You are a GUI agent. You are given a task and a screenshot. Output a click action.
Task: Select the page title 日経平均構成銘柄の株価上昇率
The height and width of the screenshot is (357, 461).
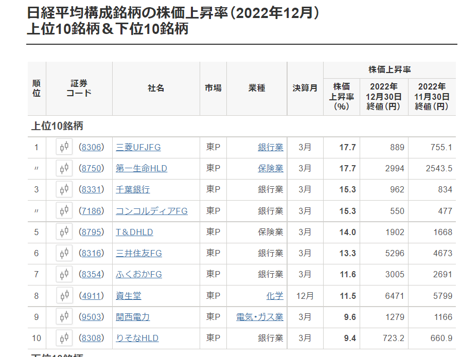coord(127,13)
